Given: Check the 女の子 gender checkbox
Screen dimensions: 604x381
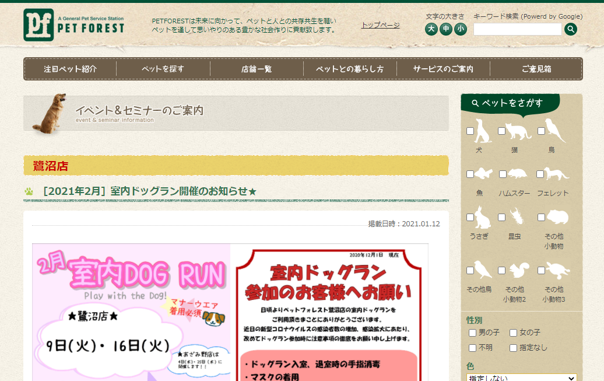Looking at the screenshot, I should [514, 333].
